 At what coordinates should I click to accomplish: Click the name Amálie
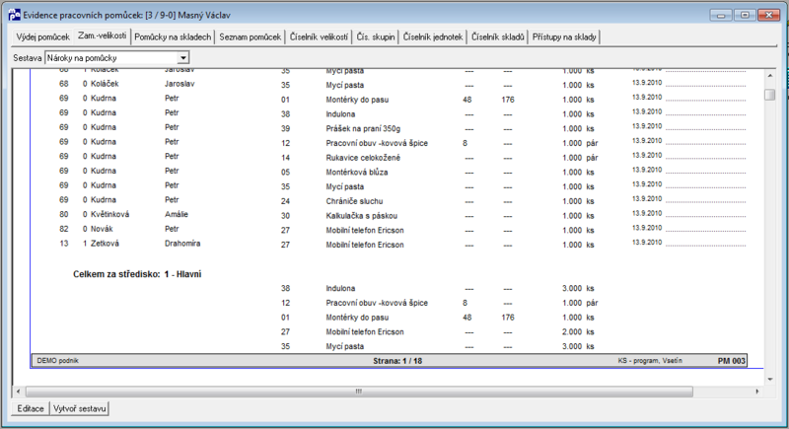tap(177, 214)
